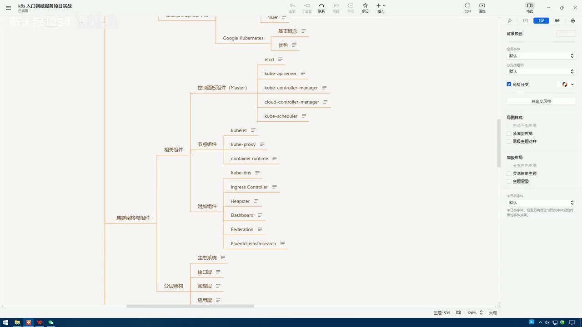Open the note icon beside kube-scheduler
582x327 pixels.
[x=304, y=116]
